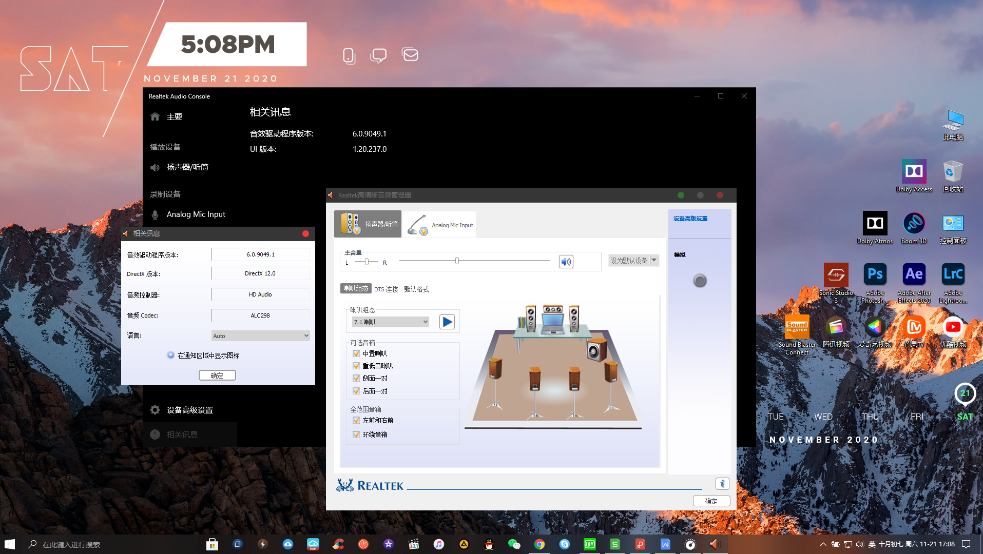Open Adobe Lightroom desktop icon

point(953,283)
